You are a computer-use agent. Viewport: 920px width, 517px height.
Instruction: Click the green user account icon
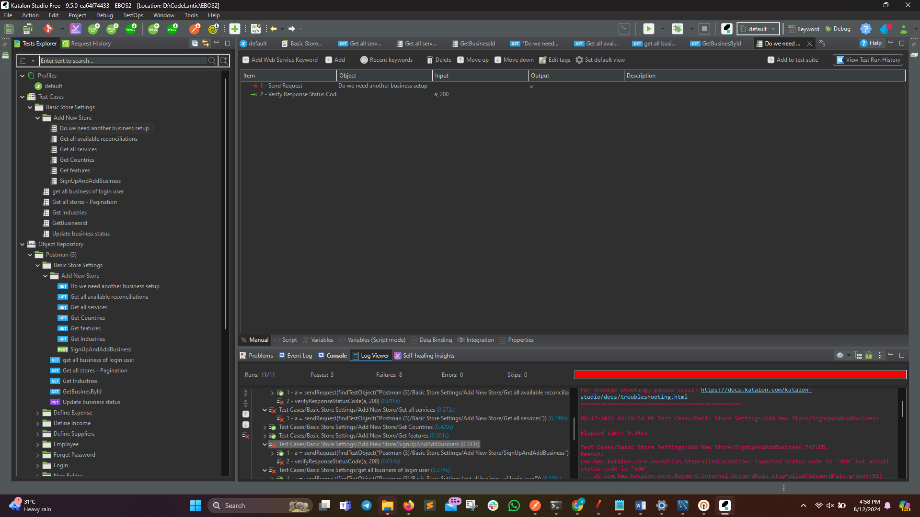[904, 29]
